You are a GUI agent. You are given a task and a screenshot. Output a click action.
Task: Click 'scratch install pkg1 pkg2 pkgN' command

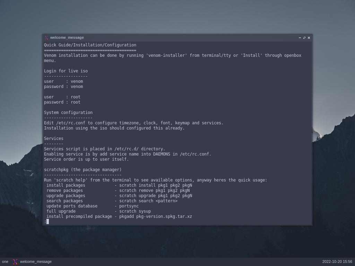click(x=156, y=186)
